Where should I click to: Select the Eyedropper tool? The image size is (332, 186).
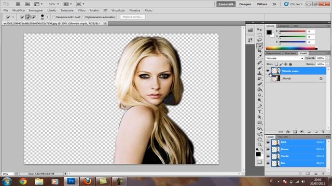pos(259,56)
